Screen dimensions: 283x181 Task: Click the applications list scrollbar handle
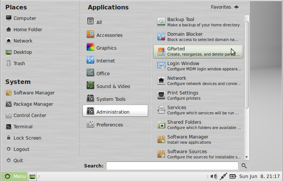click(x=246, y=65)
